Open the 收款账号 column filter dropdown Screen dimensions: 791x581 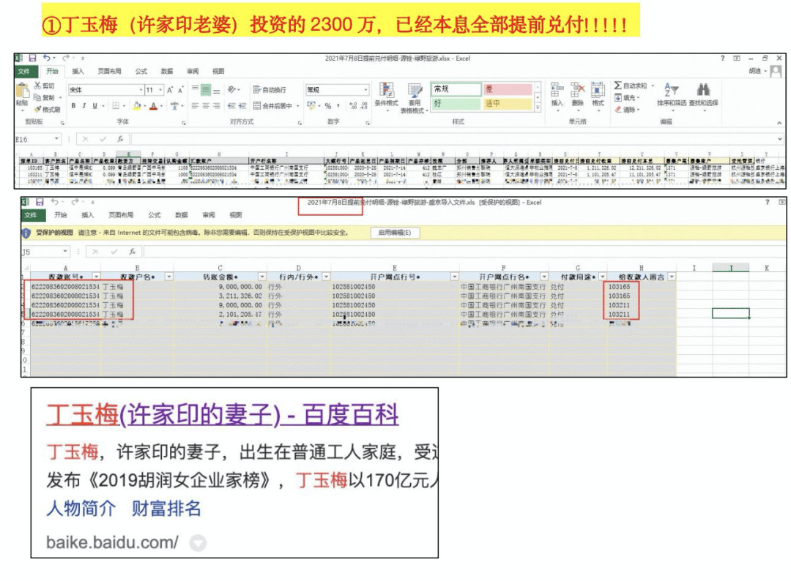[97, 277]
